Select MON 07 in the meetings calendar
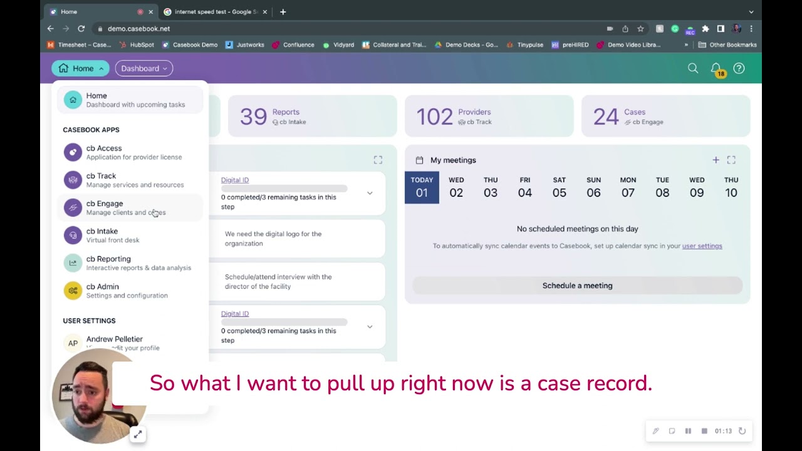The height and width of the screenshot is (451, 802). [x=628, y=187]
